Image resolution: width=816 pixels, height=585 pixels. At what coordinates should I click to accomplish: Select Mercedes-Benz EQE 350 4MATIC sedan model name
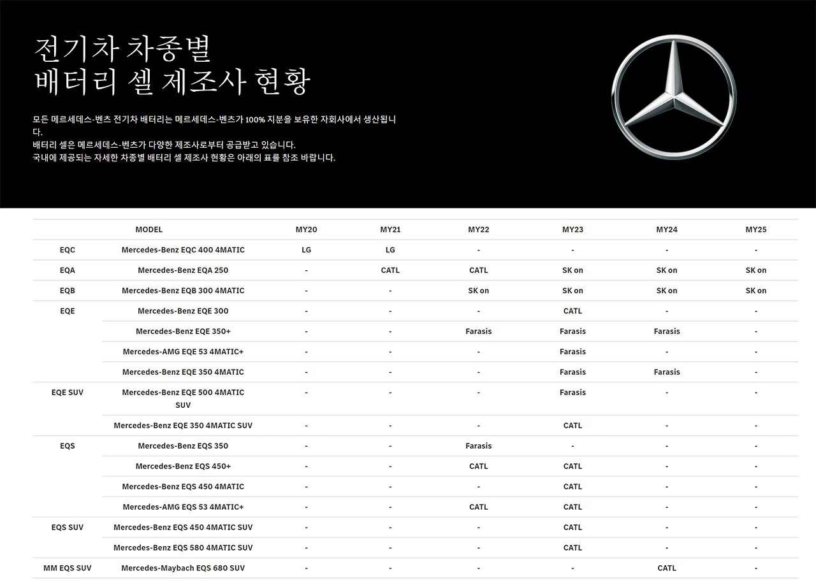click(x=183, y=372)
